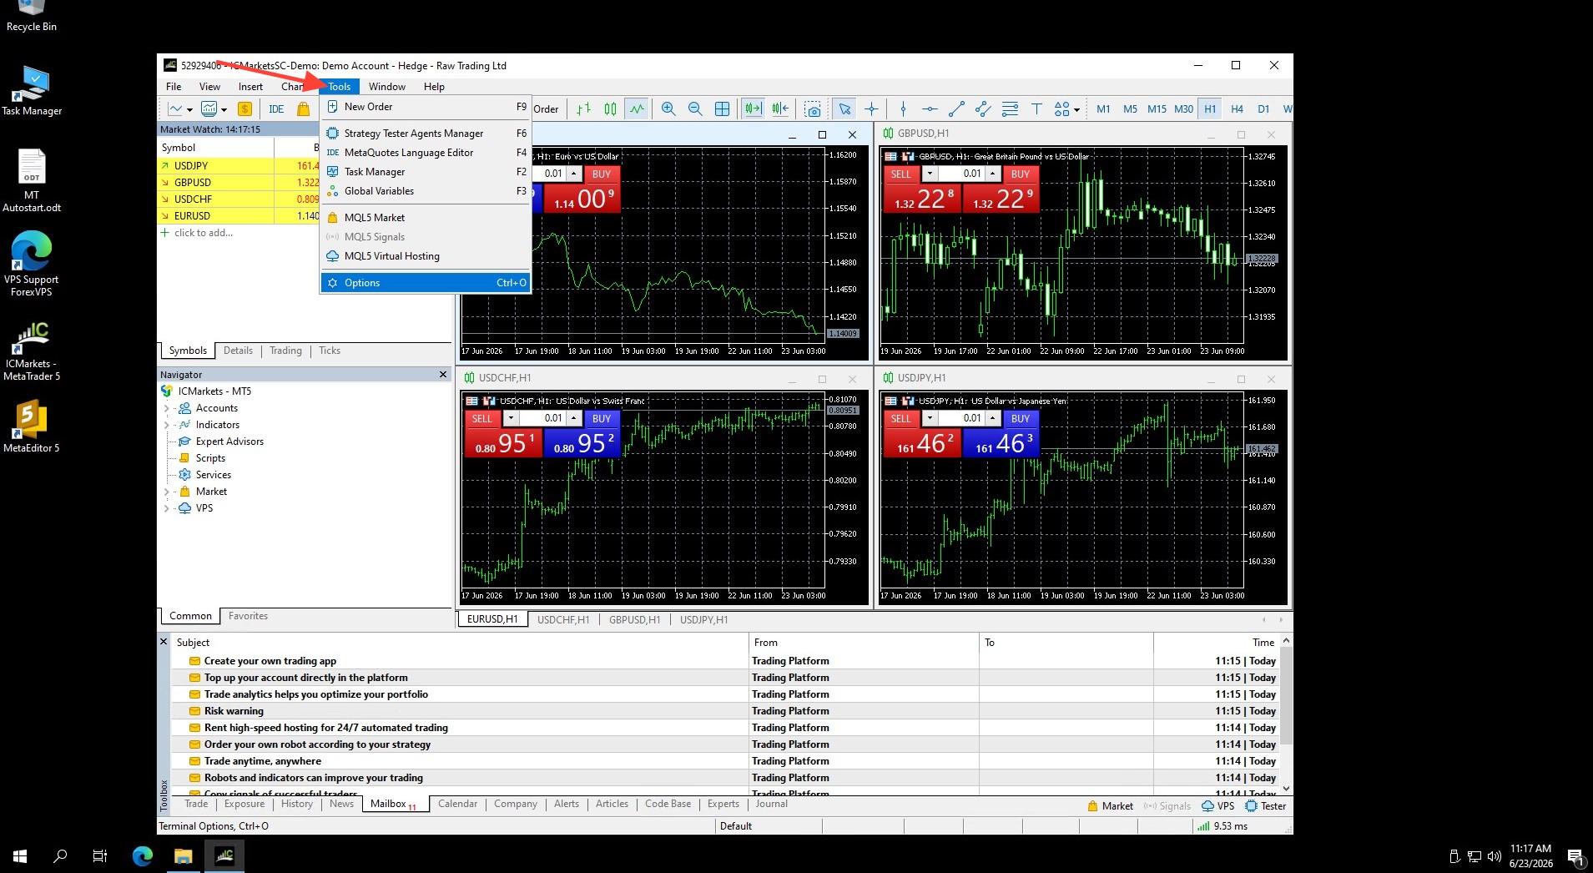Screen dimensions: 1593x873
Task: Select the crosshair tool
Action: (x=871, y=109)
